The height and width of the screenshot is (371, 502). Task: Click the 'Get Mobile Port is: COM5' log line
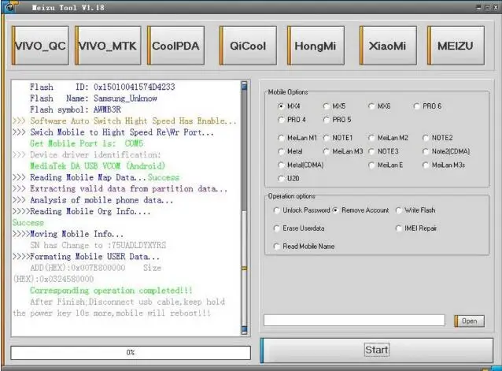point(87,143)
